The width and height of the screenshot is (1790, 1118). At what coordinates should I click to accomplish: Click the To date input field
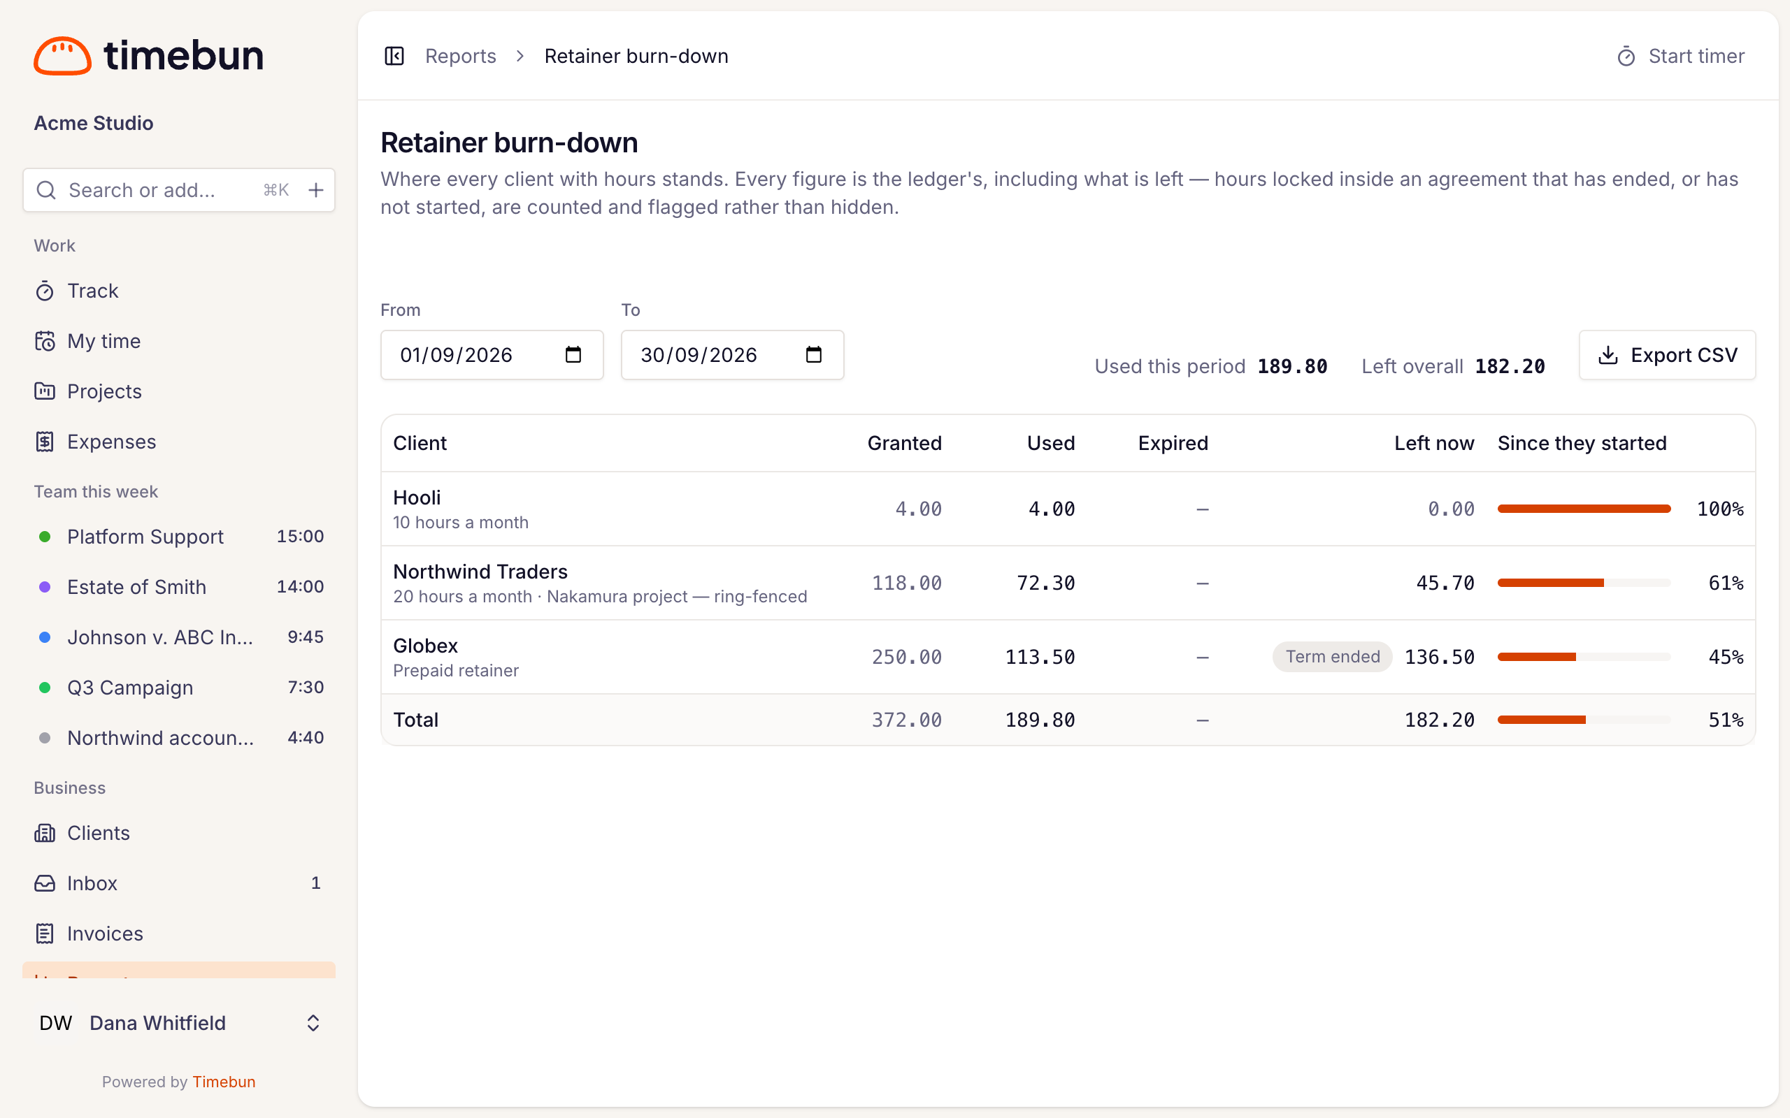click(x=732, y=355)
